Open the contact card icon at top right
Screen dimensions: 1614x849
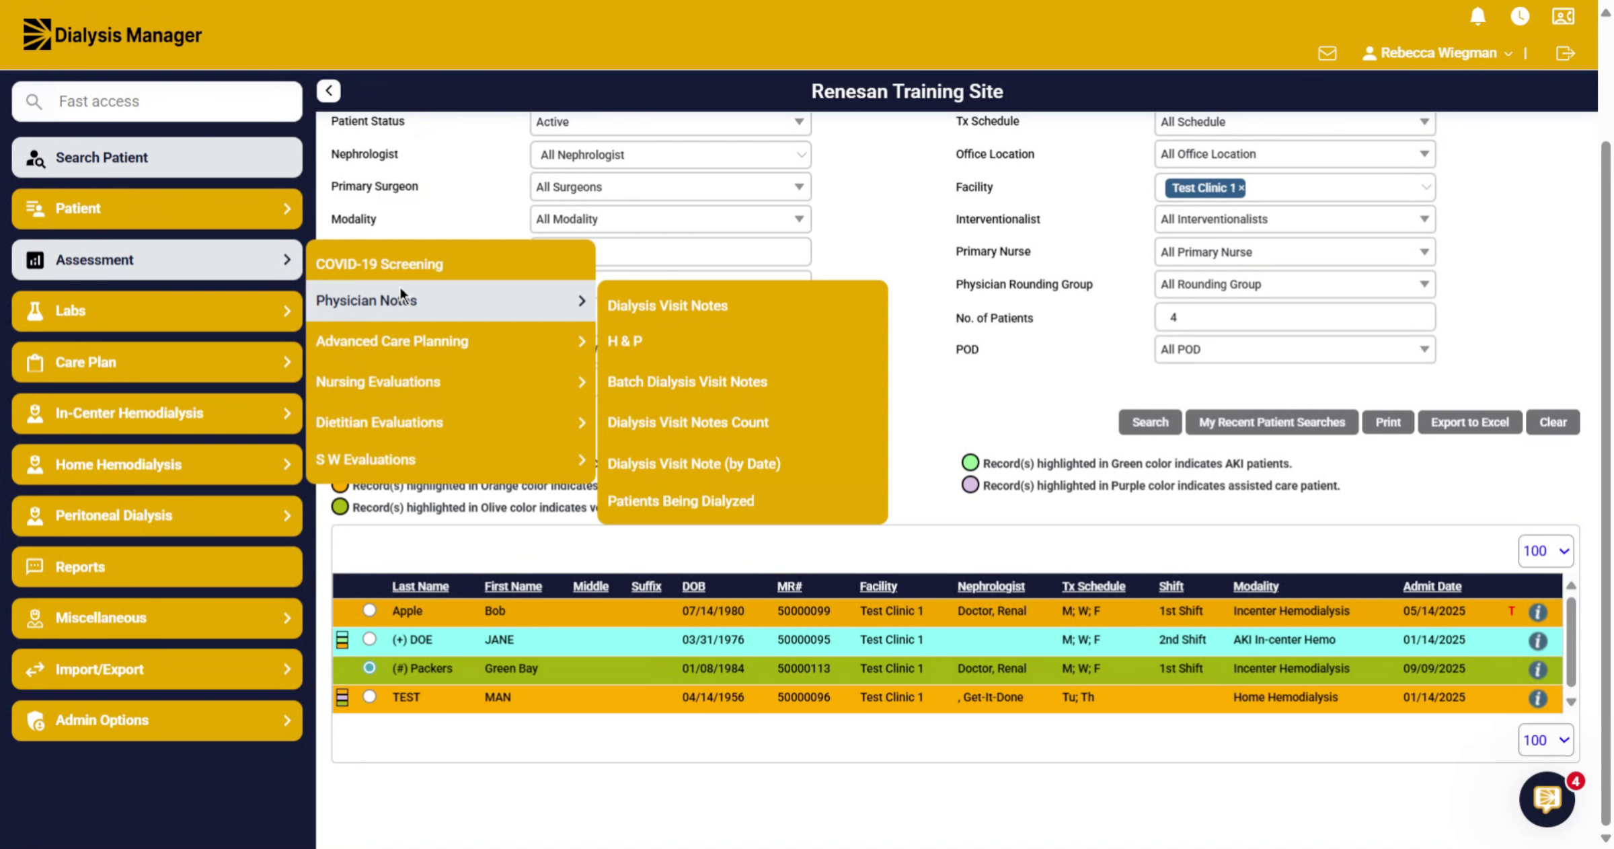[x=1563, y=16]
